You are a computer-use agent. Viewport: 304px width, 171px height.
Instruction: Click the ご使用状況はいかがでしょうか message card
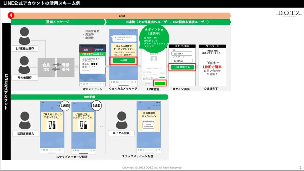click(x=83, y=122)
